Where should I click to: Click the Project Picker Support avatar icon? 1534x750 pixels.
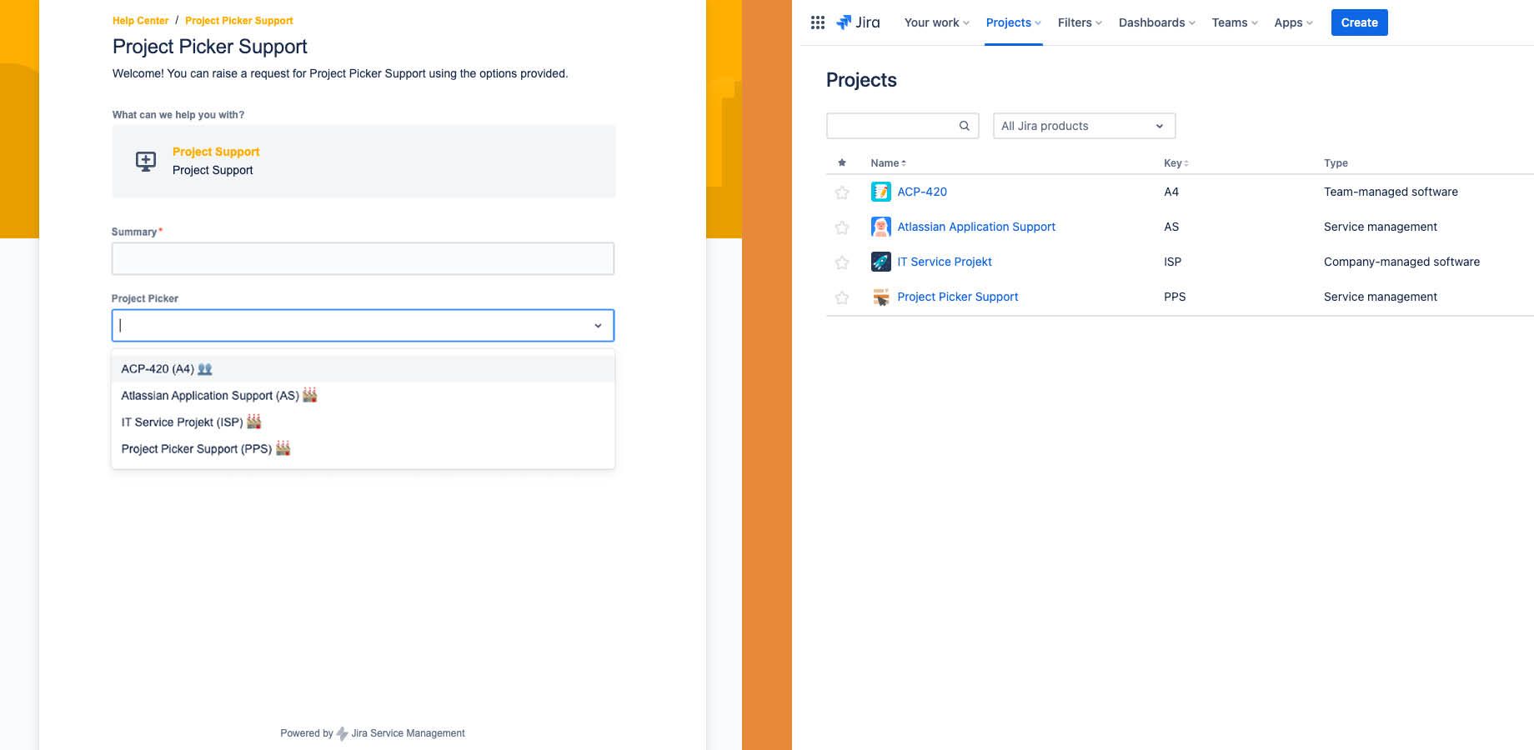coord(880,297)
